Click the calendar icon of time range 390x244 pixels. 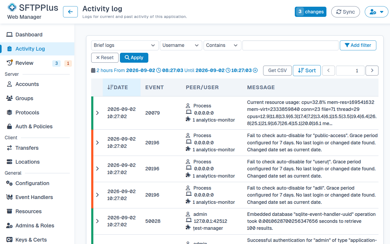click(93, 70)
